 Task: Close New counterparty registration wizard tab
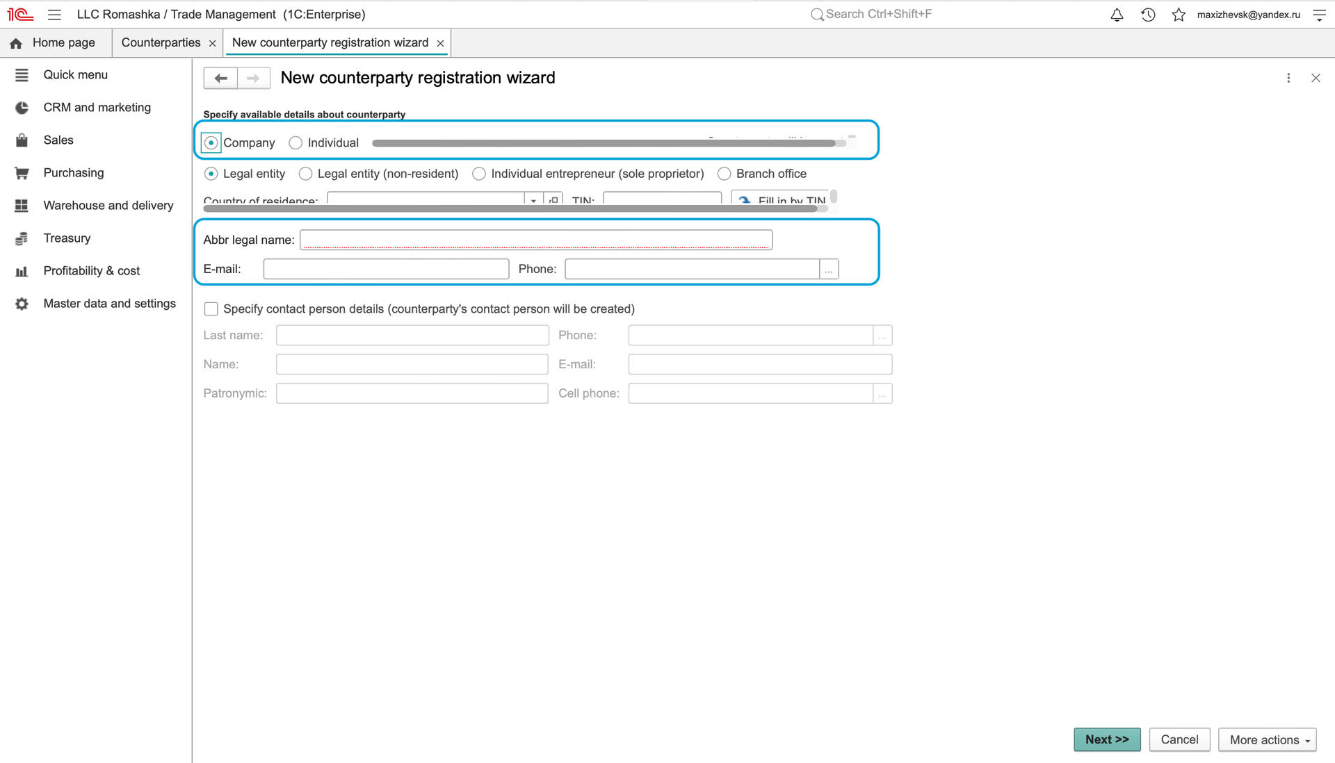440,43
